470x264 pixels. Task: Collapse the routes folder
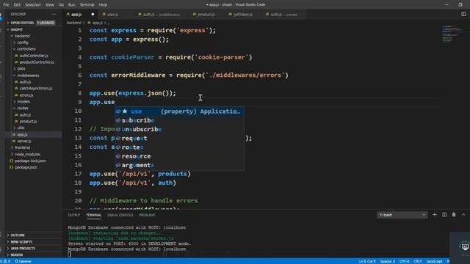click(x=23, y=108)
